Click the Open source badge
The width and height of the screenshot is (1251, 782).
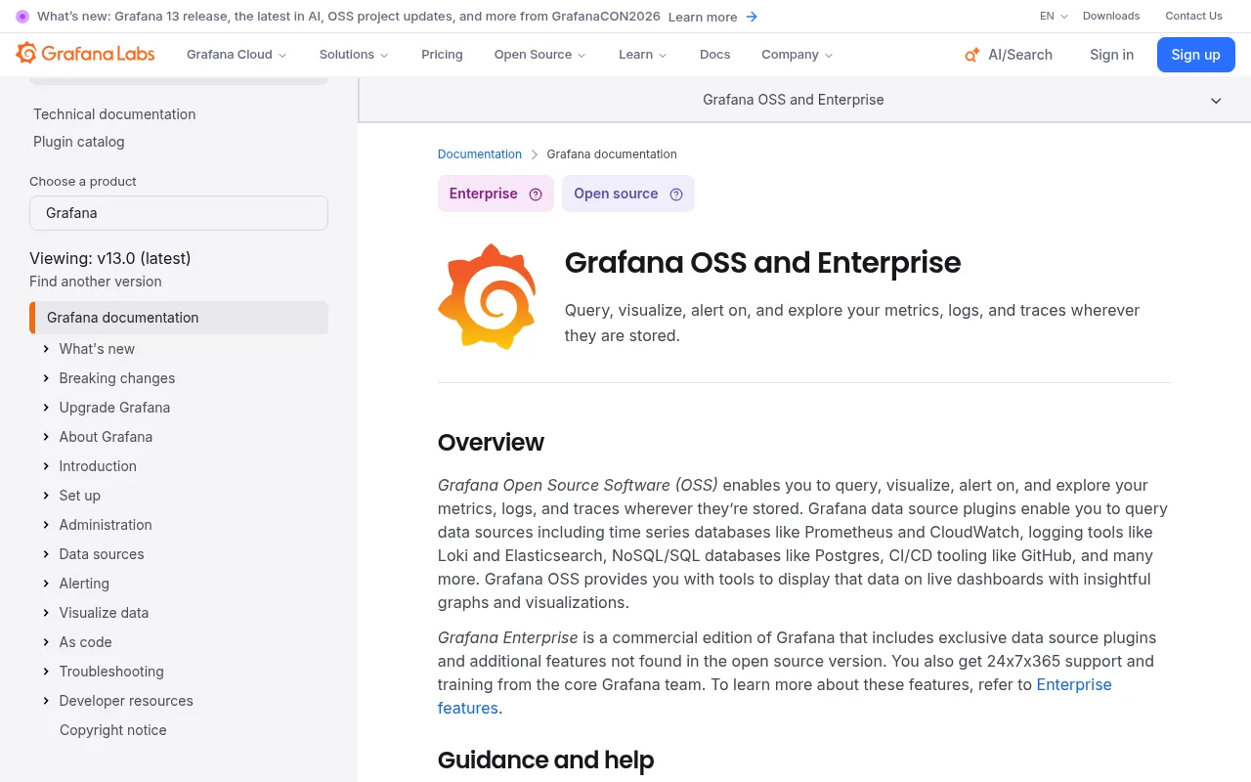pyautogui.click(x=628, y=194)
